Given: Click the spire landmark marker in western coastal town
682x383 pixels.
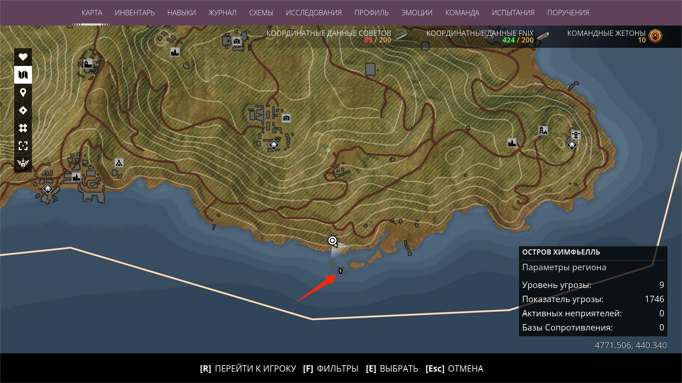Looking at the screenshot, I should pyautogui.click(x=76, y=177).
